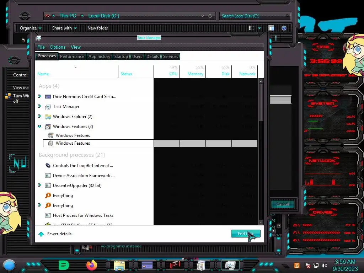Viewport: 364px width, 273px height.
Task: Launch Firefox from the taskbar
Action: coord(92,265)
